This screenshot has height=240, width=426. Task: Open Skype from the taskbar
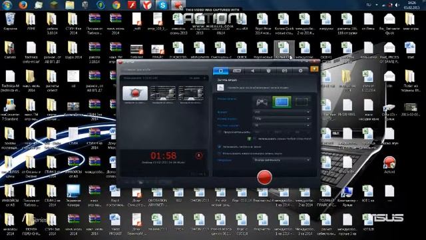pos(162,5)
